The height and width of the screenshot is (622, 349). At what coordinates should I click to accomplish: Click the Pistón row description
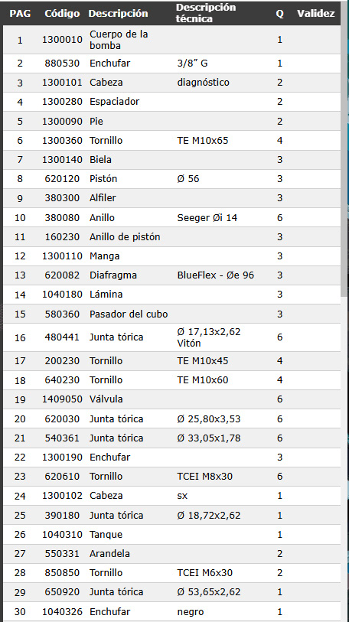tap(103, 179)
